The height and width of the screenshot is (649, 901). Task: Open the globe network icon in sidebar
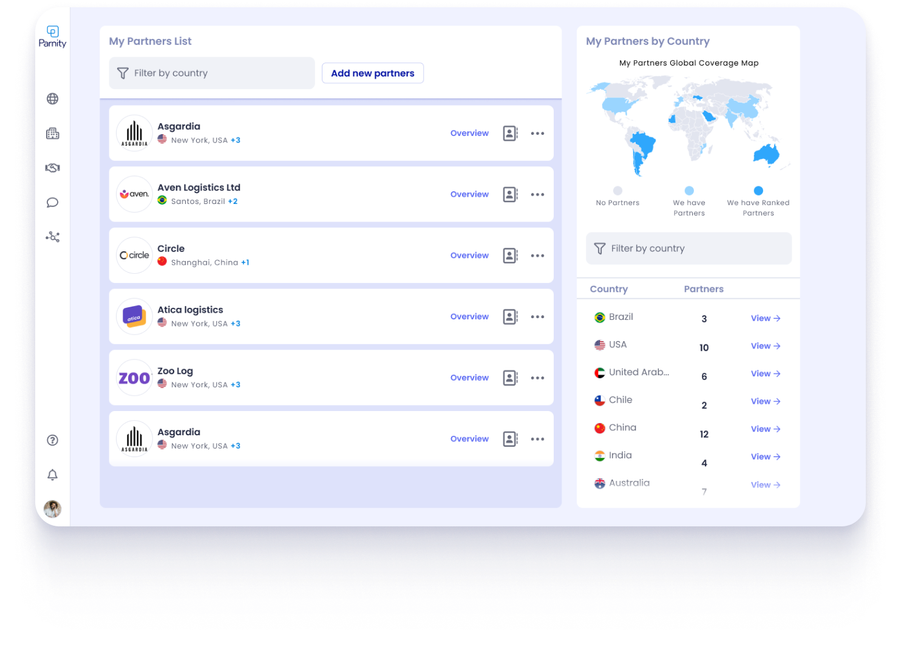coord(52,98)
